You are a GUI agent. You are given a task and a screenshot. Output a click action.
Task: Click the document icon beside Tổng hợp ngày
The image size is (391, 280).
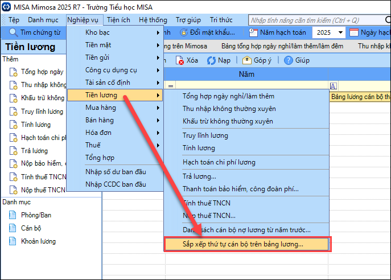14,72
